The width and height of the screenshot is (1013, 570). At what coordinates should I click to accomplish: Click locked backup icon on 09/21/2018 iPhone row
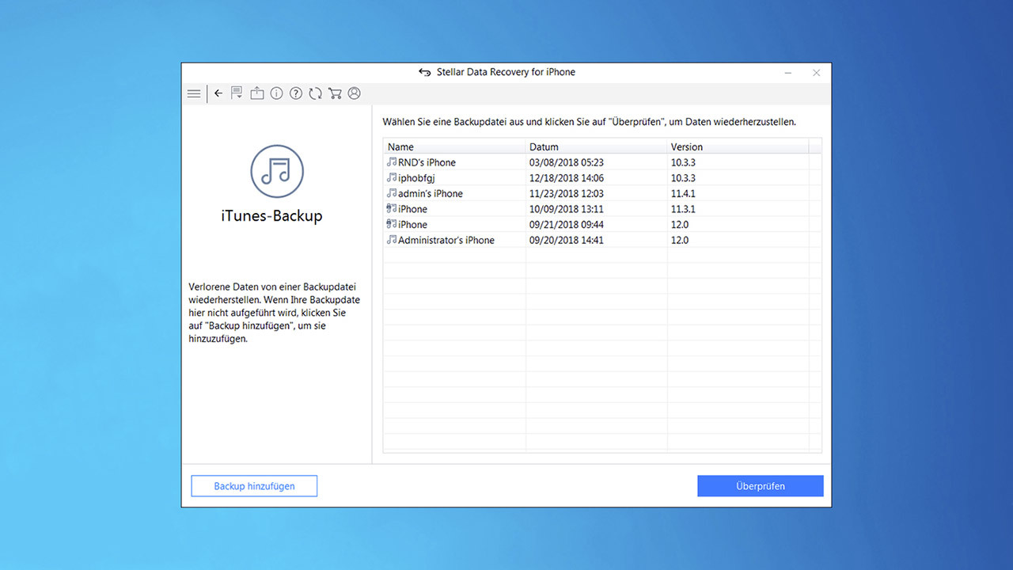pos(391,224)
